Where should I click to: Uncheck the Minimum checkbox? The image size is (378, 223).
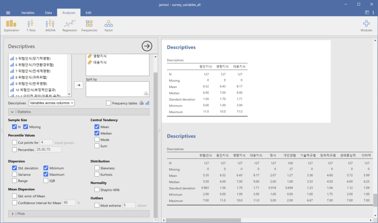pyautogui.click(x=46, y=168)
